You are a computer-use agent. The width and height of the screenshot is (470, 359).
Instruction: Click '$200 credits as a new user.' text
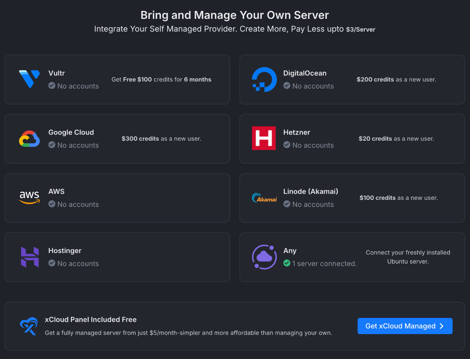coord(396,80)
